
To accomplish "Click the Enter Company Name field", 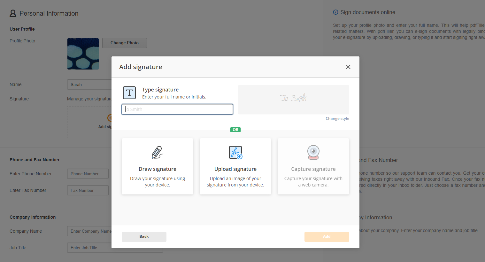I will pos(89,231).
